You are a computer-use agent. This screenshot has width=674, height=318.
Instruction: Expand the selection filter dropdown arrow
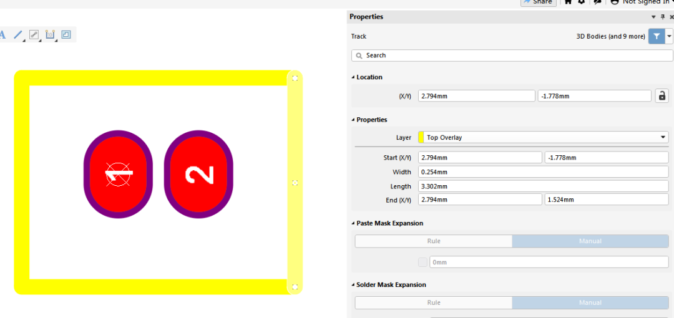[669, 37]
